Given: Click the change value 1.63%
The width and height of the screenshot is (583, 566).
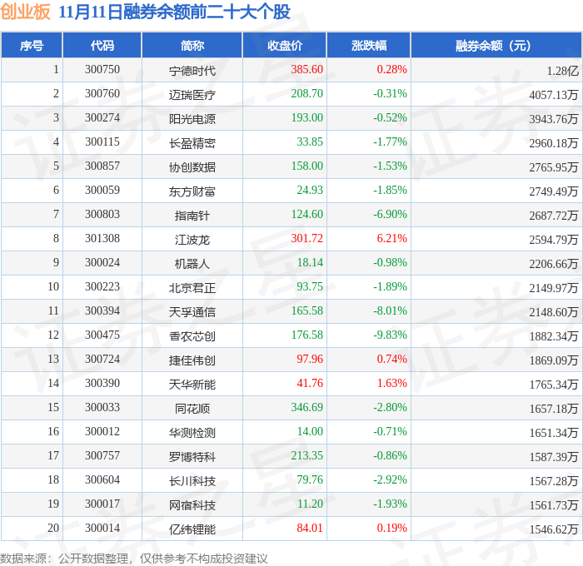Looking at the screenshot, I should [x=392, y=383].
